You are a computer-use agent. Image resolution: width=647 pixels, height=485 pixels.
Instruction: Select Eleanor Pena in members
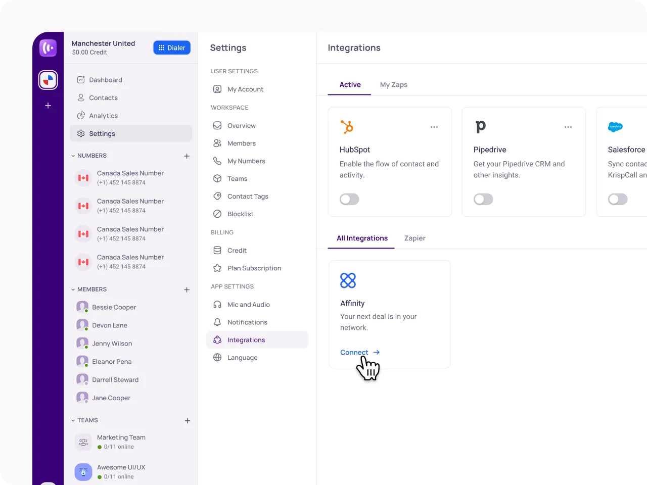(x=104, y=362)
